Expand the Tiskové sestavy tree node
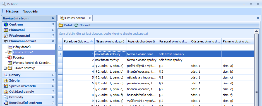 (5, 68)
